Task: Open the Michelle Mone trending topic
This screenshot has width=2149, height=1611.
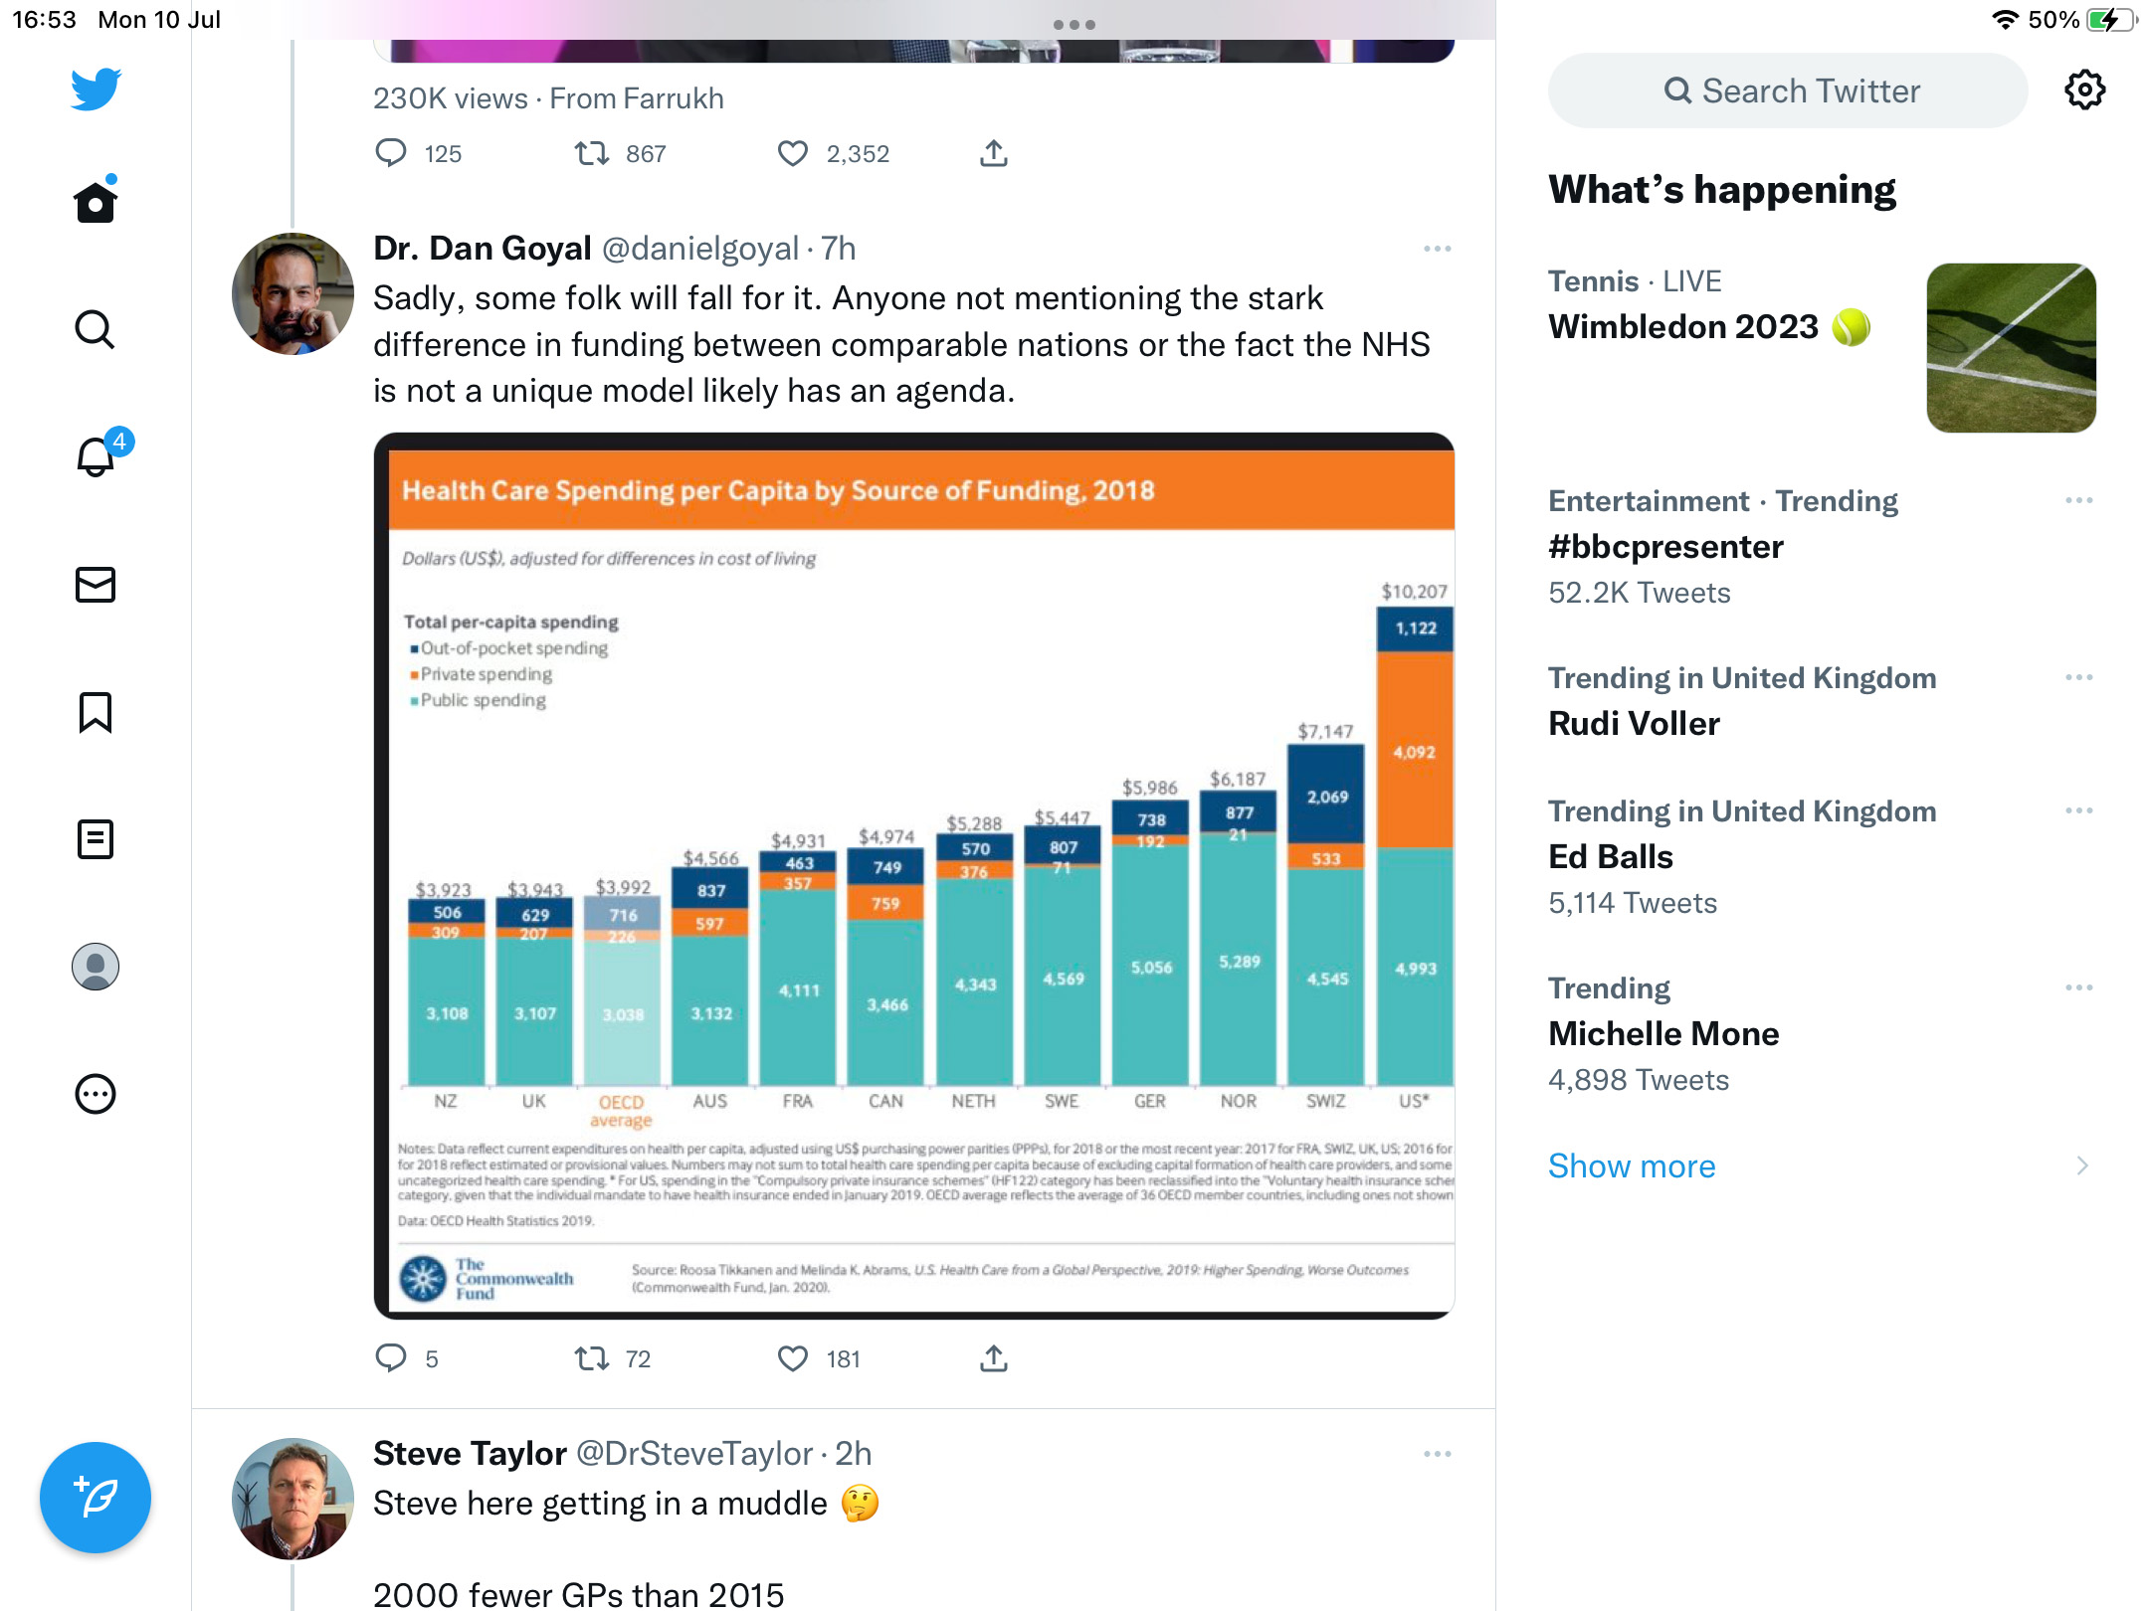Action: tap(1822, 1034)
